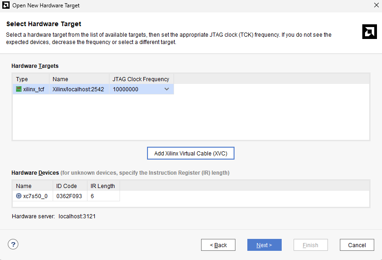The image size is (382, 260).
Task: Click the xc7s50_0 device chip icon
Action: point(19,196)
